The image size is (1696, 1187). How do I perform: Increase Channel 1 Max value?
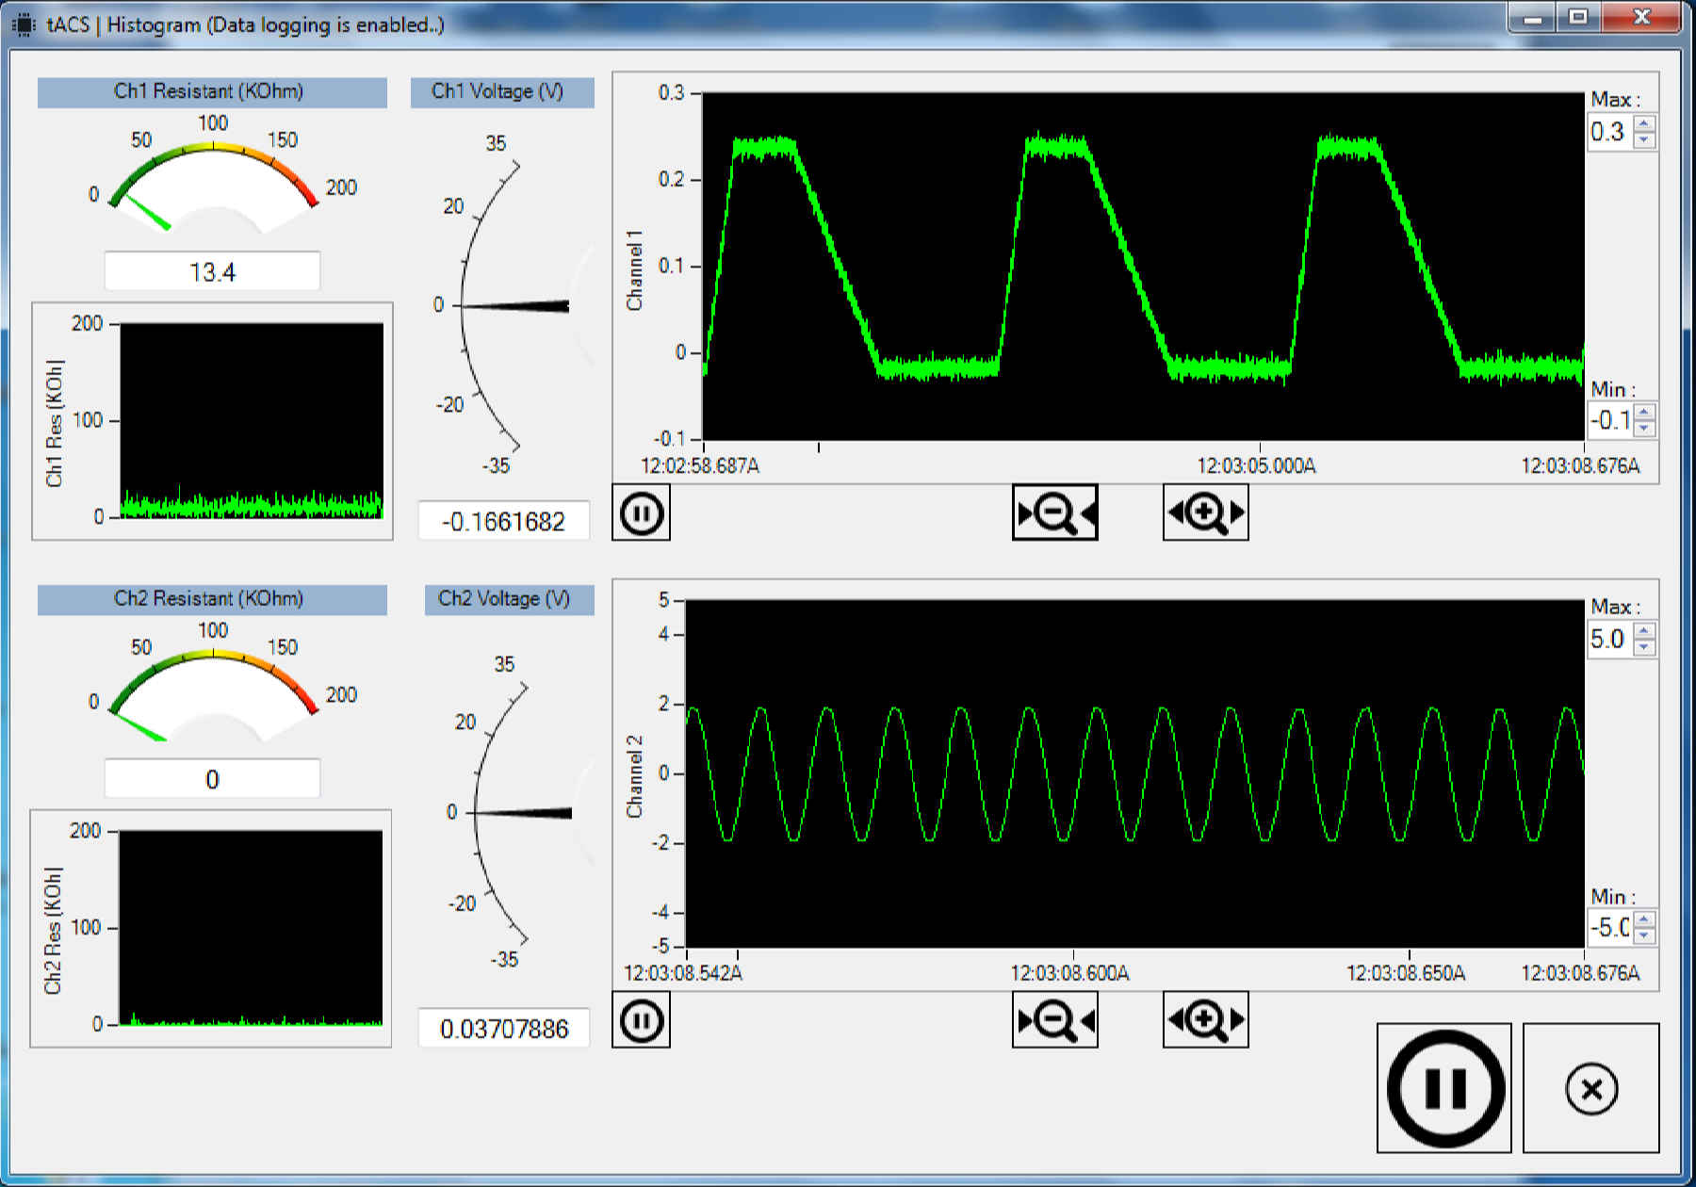[x=1644, y=124]
